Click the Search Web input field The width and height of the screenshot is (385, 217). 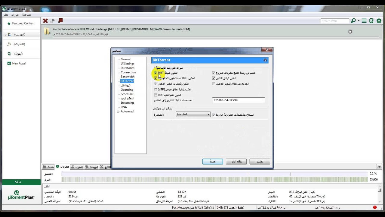coord(334,21)
